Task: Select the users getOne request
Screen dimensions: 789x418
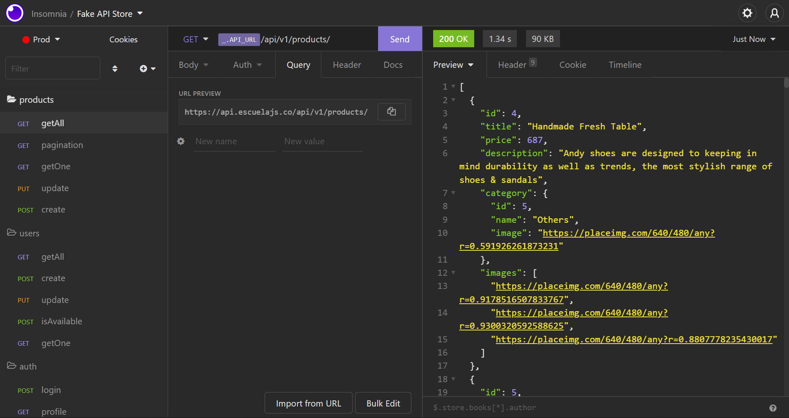Action: 84,343
